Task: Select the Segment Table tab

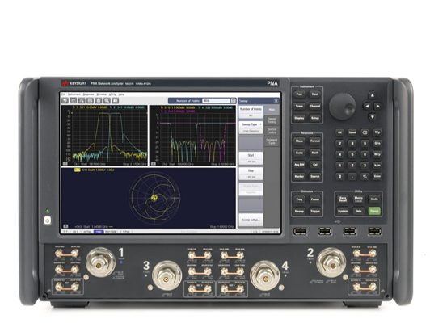Action: pyautogui.click(x=272, y=141)
